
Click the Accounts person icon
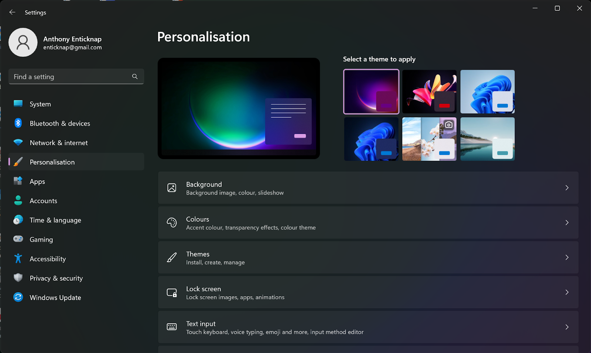pyautogui.click(x=18, y=200)
